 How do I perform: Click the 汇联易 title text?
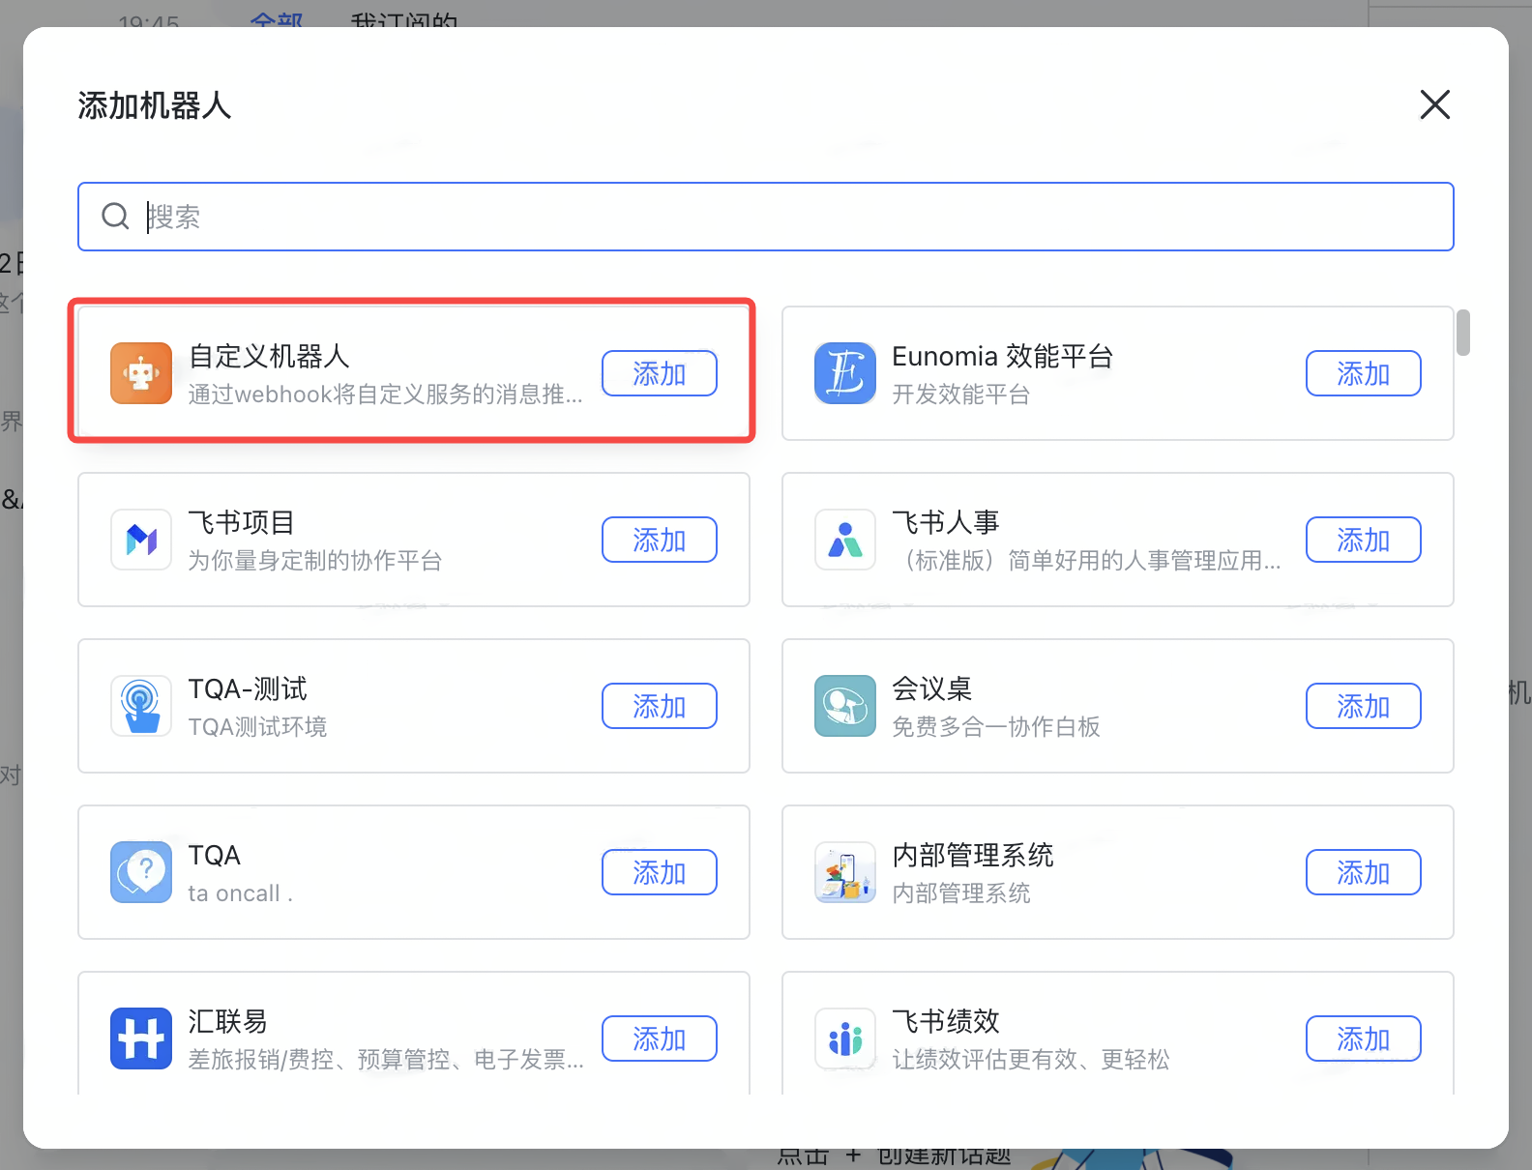[x=228, y=1021]
